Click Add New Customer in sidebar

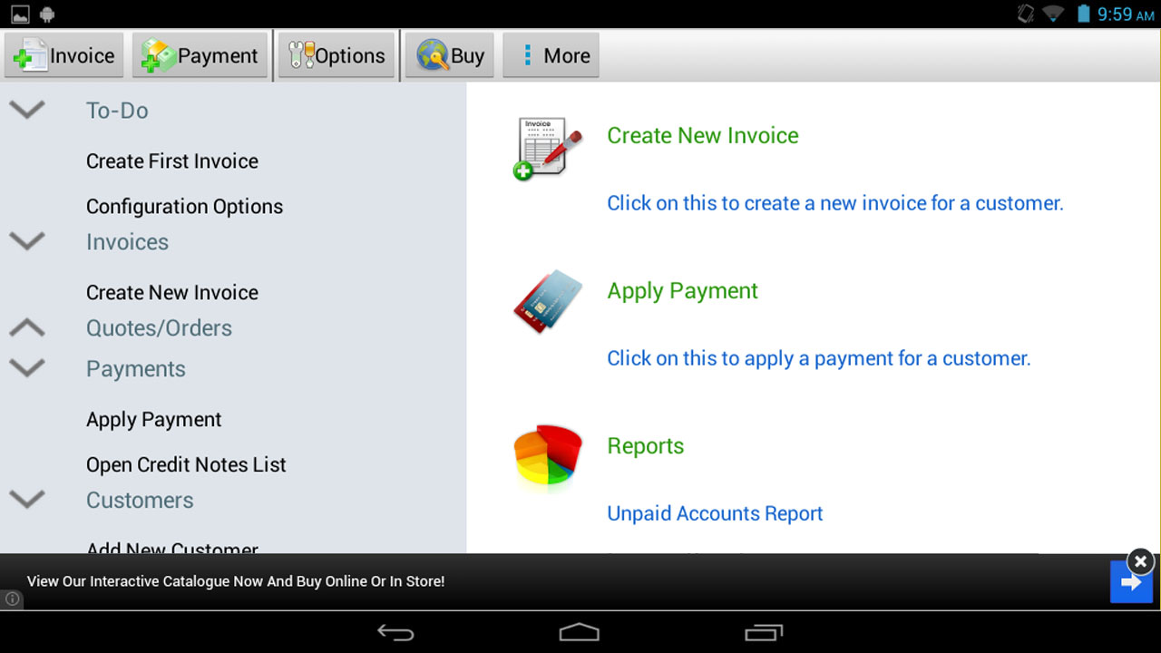(x=172, y=548)
